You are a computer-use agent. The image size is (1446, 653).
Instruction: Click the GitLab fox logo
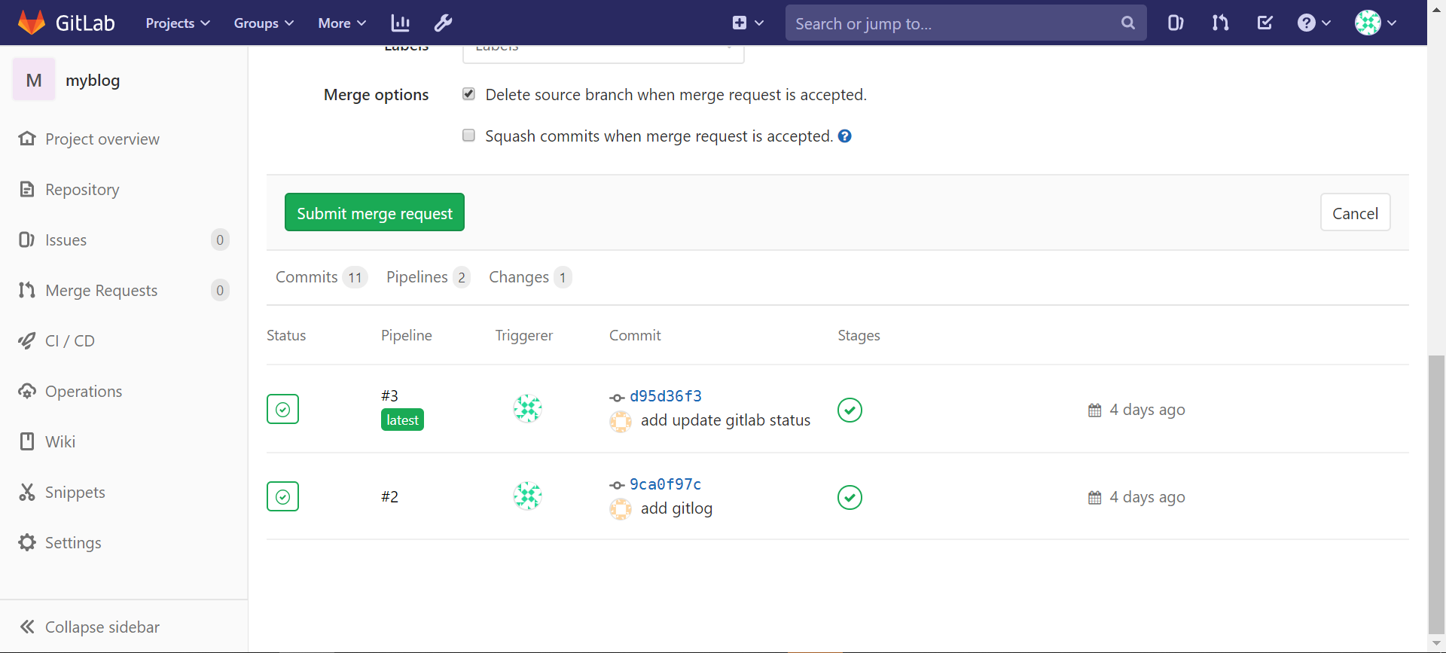(x=32, y=23)
